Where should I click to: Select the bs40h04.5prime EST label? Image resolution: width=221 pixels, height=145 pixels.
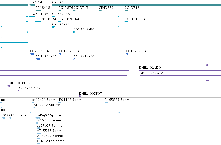point(45,100)
